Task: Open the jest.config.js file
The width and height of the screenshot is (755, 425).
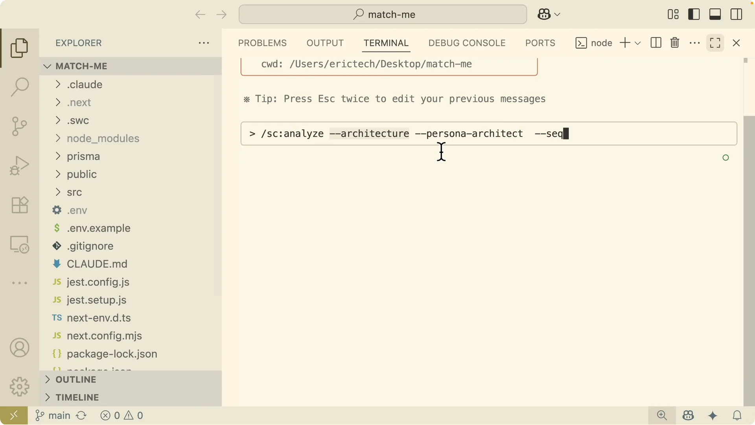Action: point(131,282)
